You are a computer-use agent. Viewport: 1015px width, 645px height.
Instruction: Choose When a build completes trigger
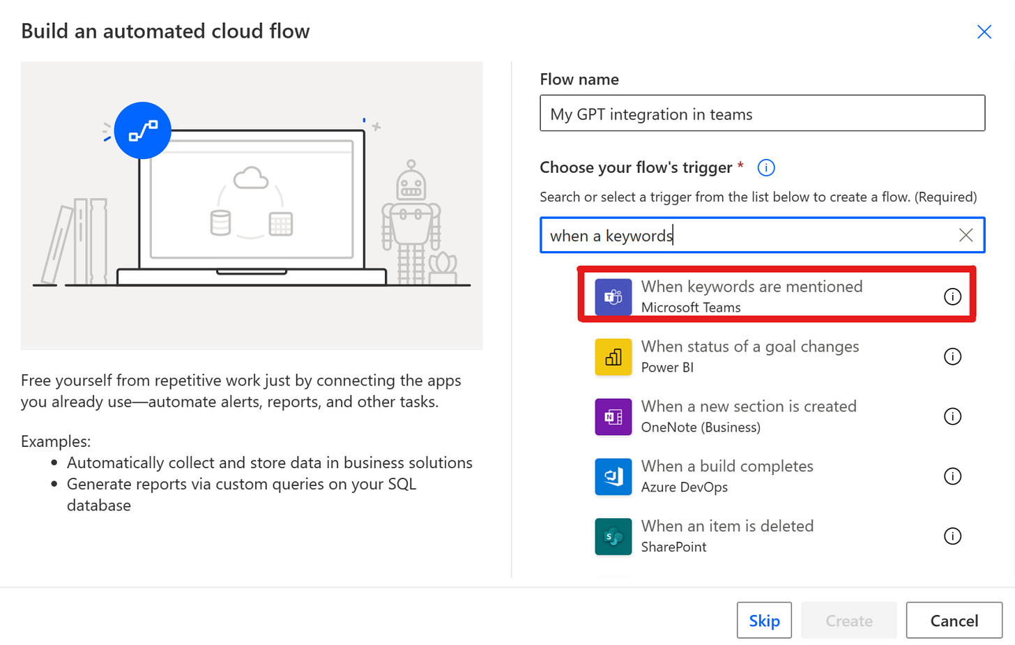pos(727,466)
